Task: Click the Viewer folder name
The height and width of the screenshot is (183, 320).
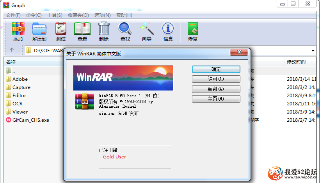Action: pos(20,112)
